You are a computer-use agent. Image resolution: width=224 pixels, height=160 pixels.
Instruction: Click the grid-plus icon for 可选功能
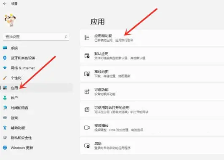tap(87, 91)
